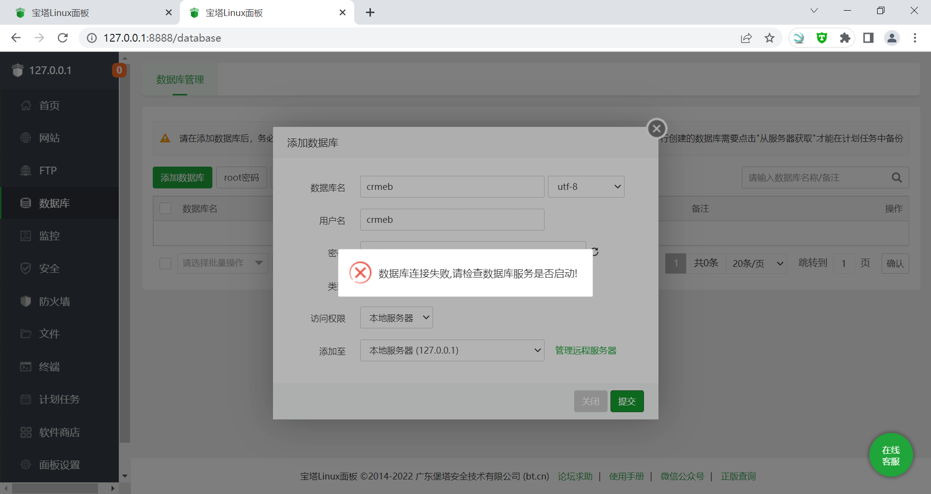
Task: Toggle select-all checkbox in table header
Action: (165, 208)
